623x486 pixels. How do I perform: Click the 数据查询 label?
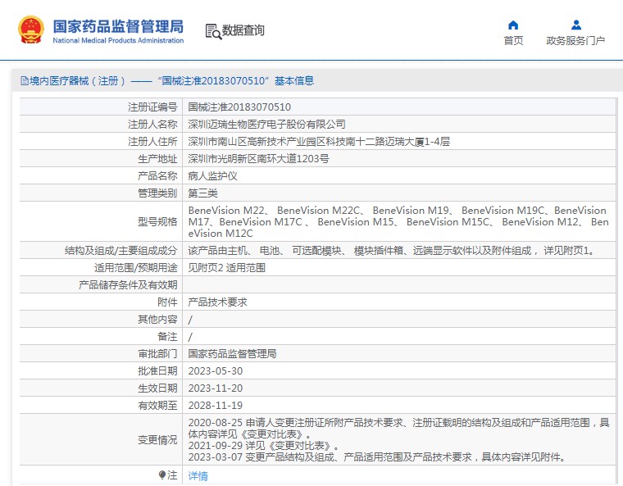[x=243, y=30]
